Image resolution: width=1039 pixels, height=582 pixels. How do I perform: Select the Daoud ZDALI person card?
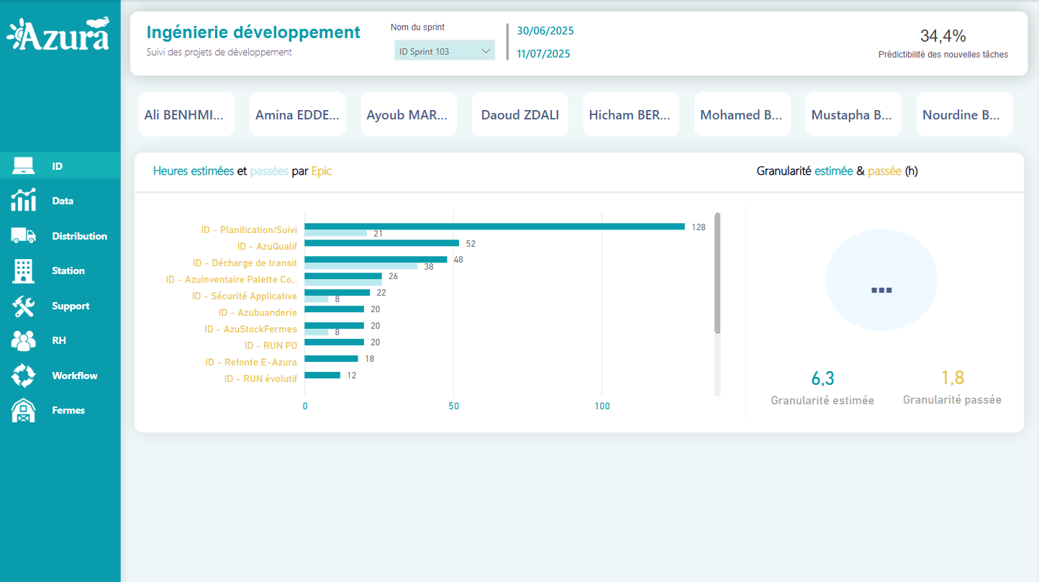tap(519, 114)
